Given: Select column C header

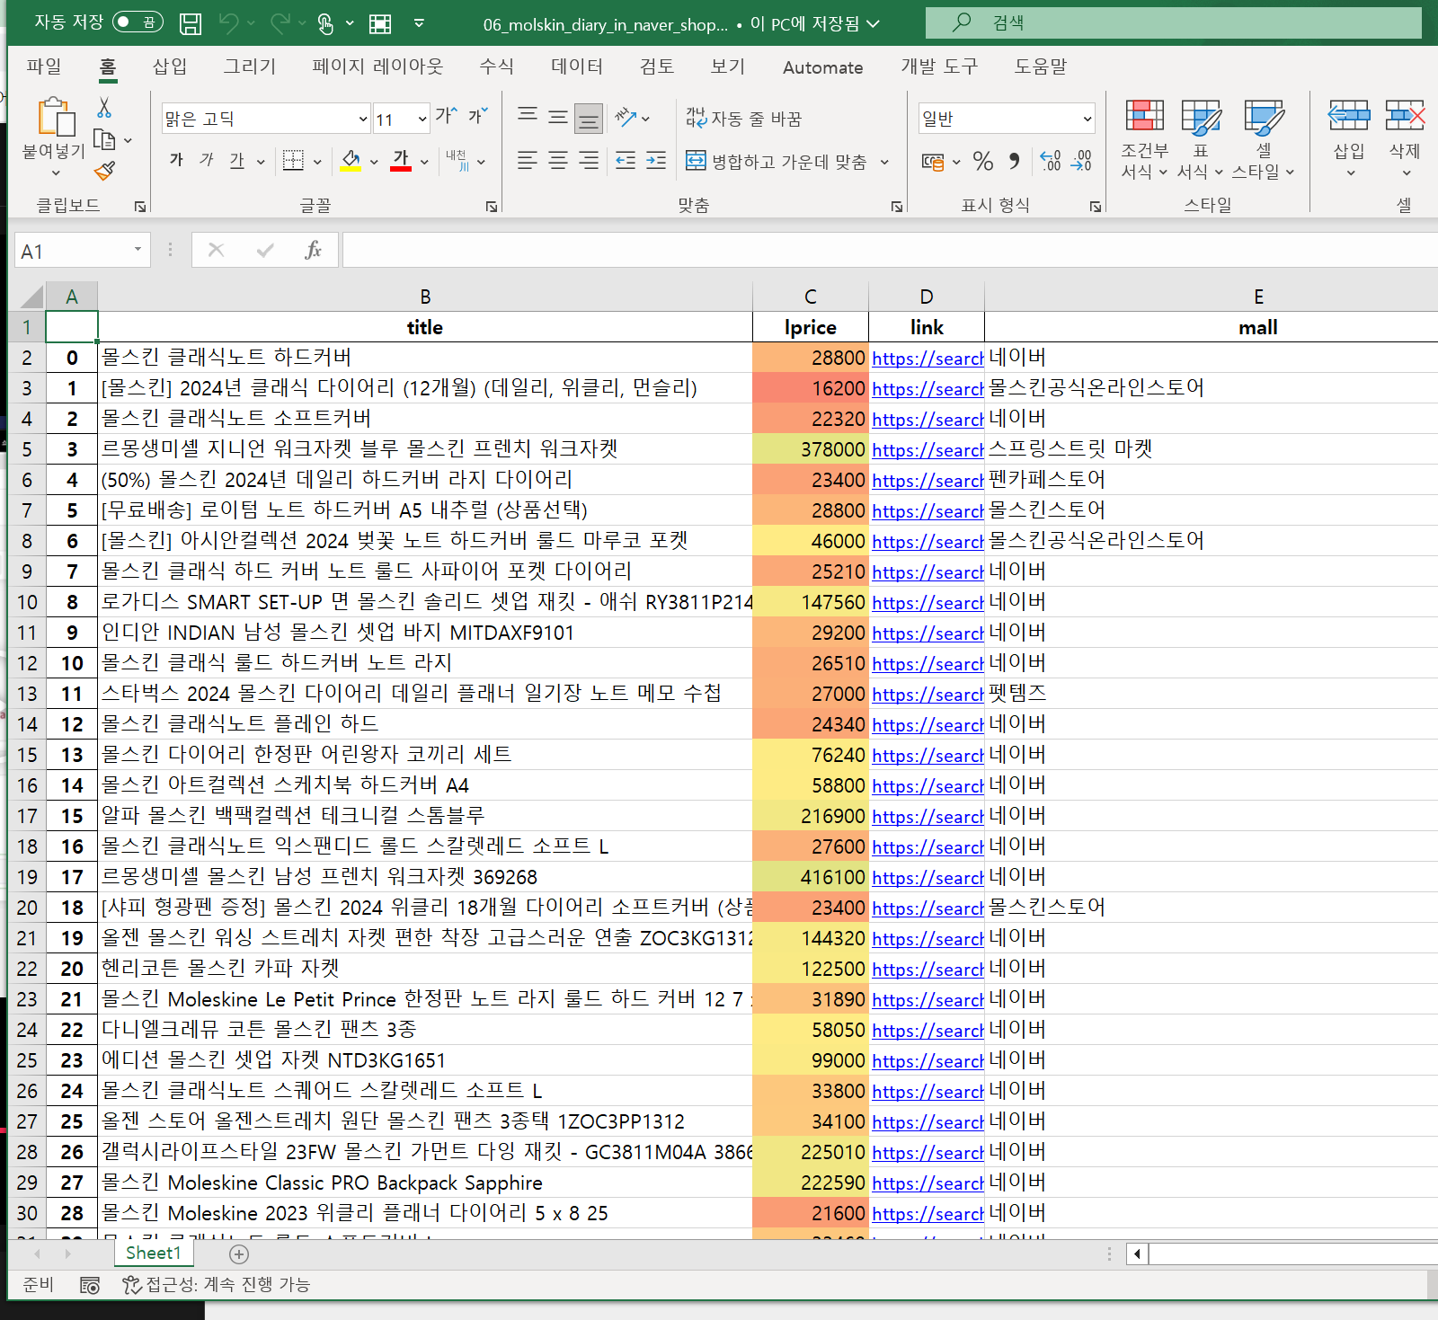Looking at the screenshot, I should tap(811, 297).
